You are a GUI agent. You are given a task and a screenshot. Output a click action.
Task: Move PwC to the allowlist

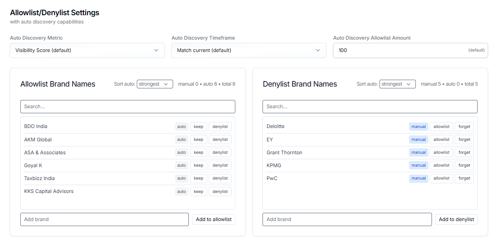(x=441, y=178)
